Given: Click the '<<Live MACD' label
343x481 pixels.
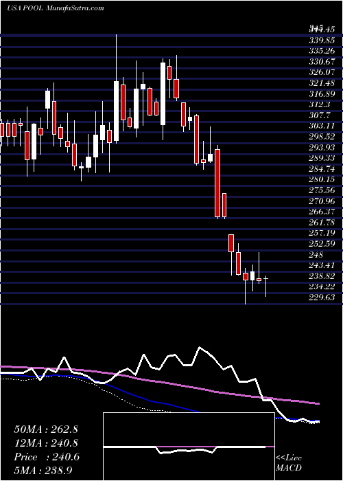Looking at the screenshot, I should click(x=289, y=463).
